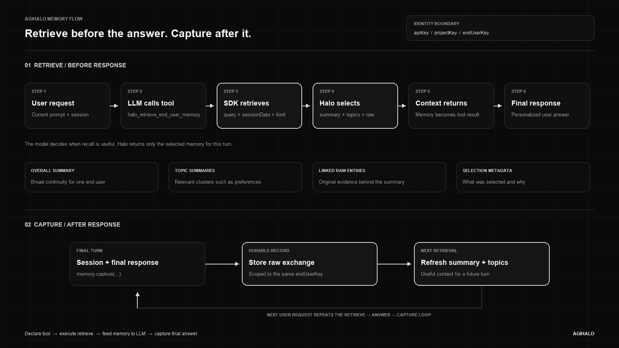This screenshot has height=348, width=619.
Task: Click the 'NEXT USER REQUEST REPEATS' loop caption
Action: pos(349,315)
